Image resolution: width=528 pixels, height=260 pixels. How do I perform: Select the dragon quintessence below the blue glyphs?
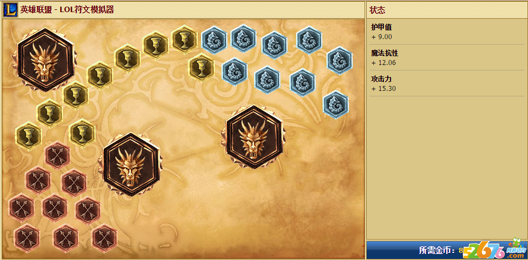[x=253, y=137]
